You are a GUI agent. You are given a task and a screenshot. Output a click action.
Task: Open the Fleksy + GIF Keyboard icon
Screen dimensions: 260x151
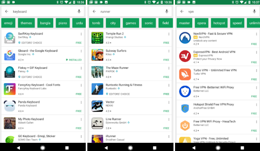(x=10, y=72)
